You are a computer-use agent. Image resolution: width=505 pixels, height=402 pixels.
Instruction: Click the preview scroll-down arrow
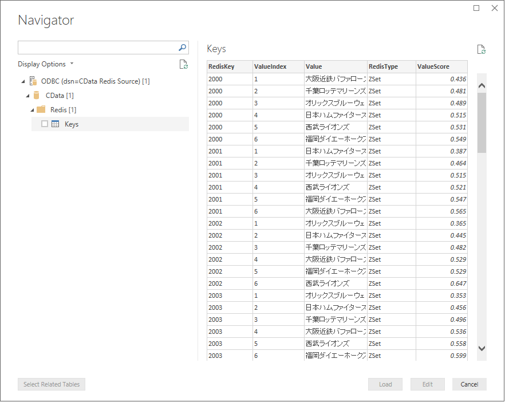tap(482, 348)
